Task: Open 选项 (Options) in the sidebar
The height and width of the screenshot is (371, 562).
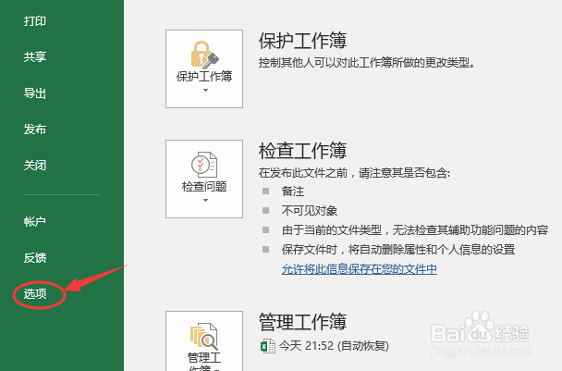Action: (x=35, y=294)
